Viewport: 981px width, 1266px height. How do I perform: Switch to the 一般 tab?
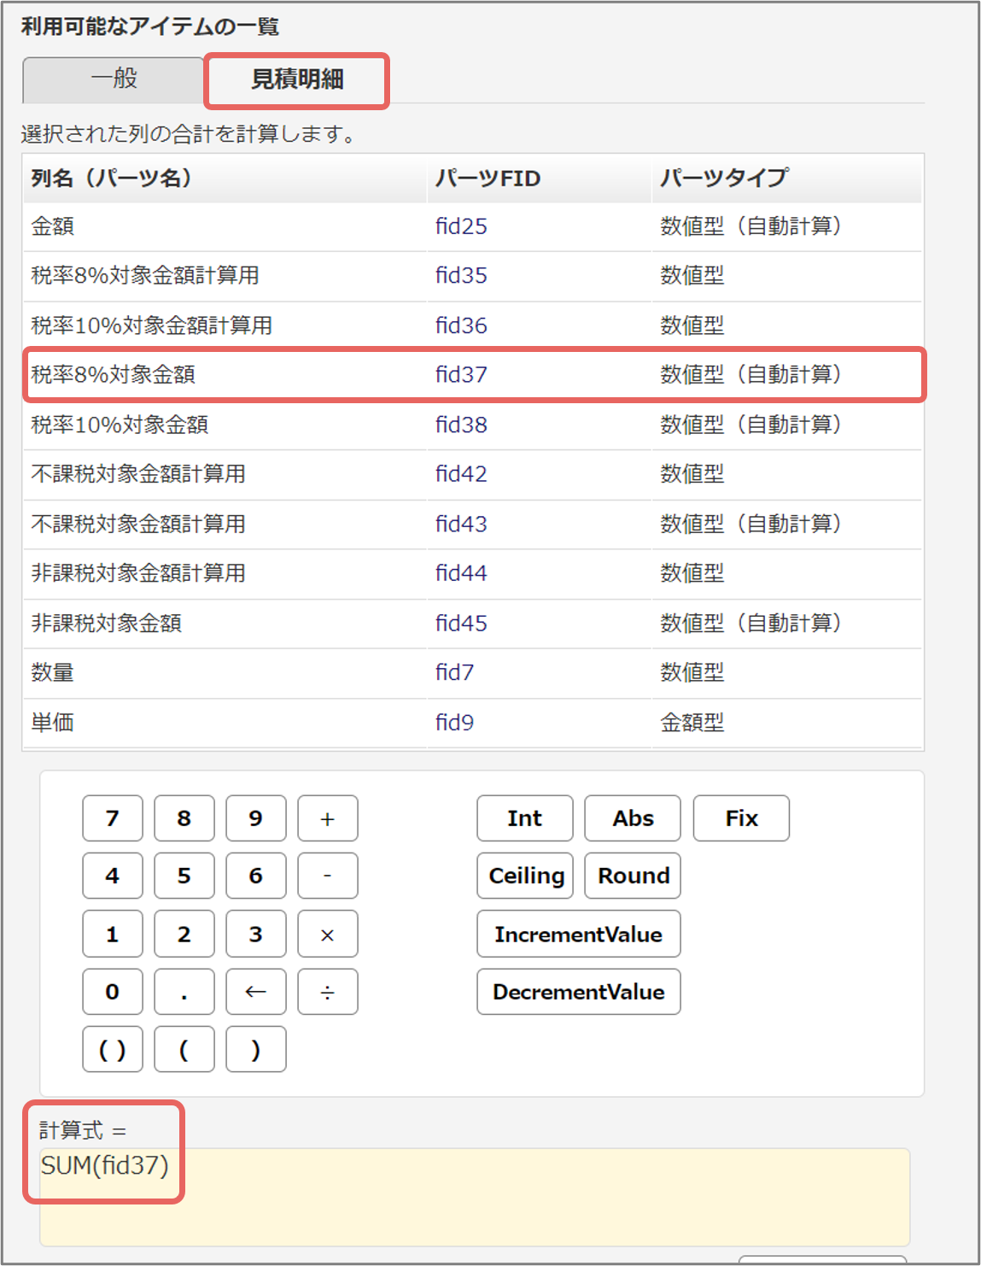tap(114, 79)
